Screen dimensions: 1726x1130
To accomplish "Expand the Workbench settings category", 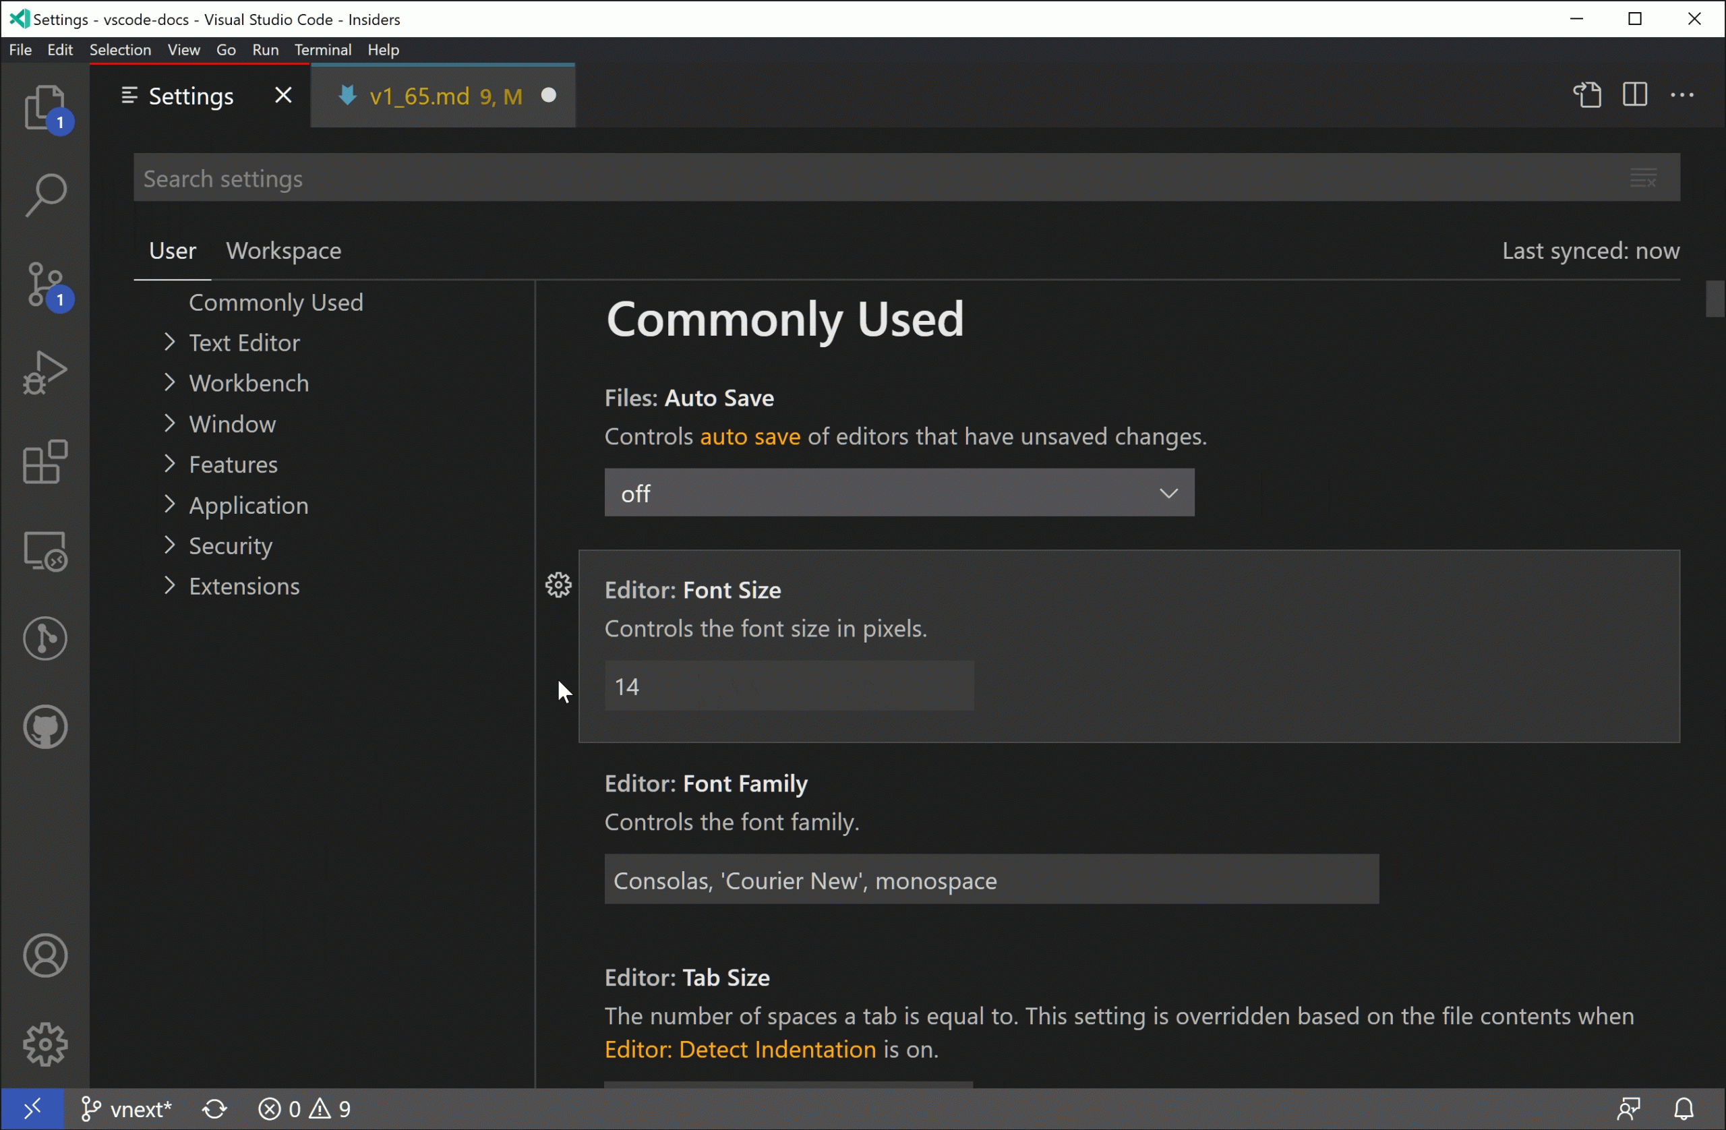I will point(248,384).
